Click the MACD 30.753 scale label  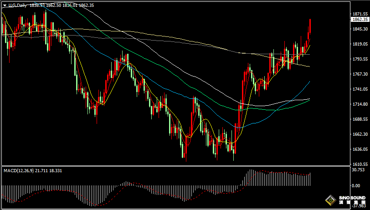click(359, 169)
